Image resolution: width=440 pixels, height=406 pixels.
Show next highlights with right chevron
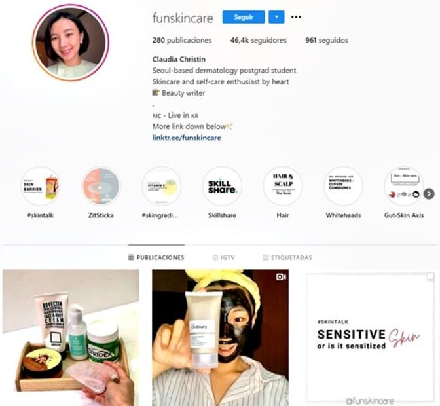429,194
